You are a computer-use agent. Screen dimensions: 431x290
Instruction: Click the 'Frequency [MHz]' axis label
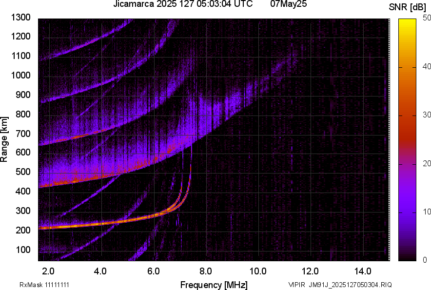click(214, 285)
